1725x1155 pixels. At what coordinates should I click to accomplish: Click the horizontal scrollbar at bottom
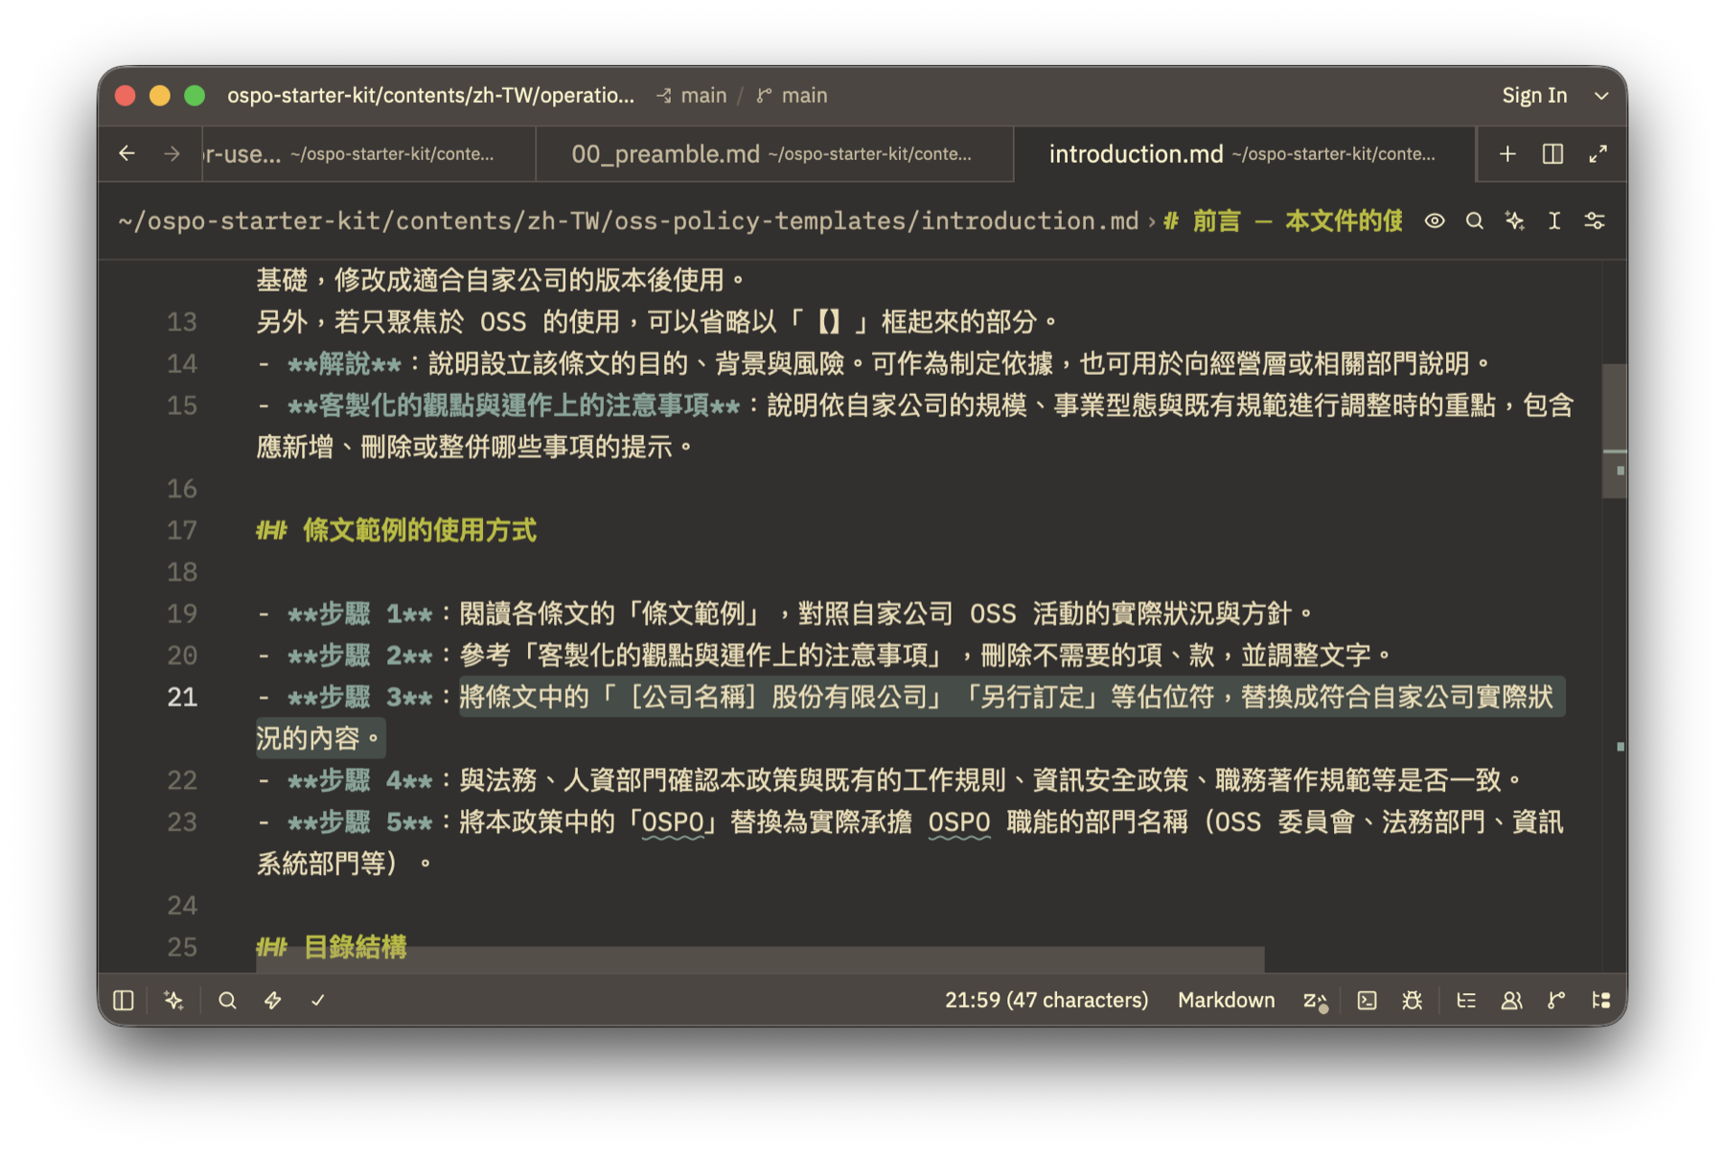(762, 958)
